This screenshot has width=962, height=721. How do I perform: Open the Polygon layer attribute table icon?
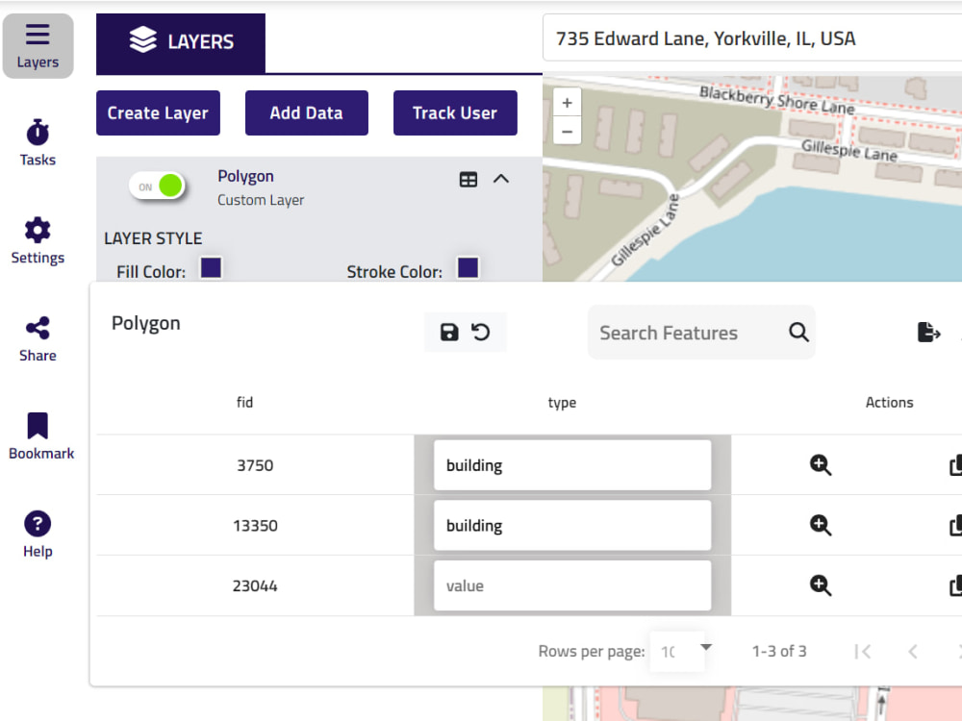tap(468, 179)
